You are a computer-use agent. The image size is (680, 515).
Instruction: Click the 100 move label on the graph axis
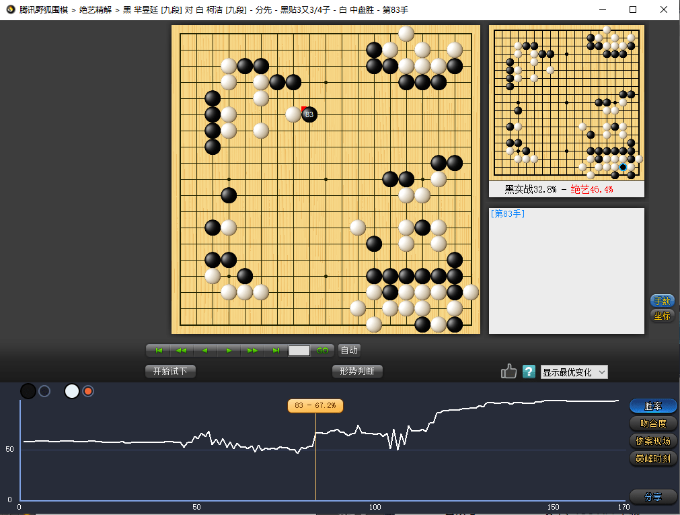(375, 507)
